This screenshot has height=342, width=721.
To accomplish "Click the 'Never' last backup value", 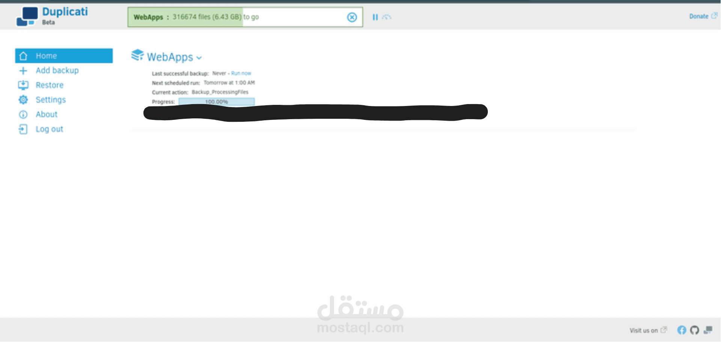I will [219, 73].
